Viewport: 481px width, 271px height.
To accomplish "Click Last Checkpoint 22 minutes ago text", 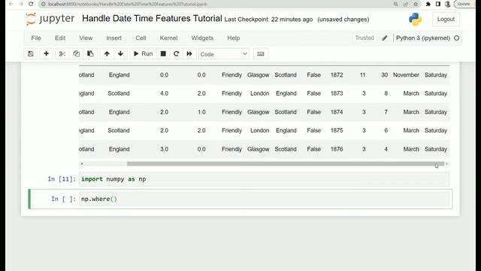I will (268, 20).
